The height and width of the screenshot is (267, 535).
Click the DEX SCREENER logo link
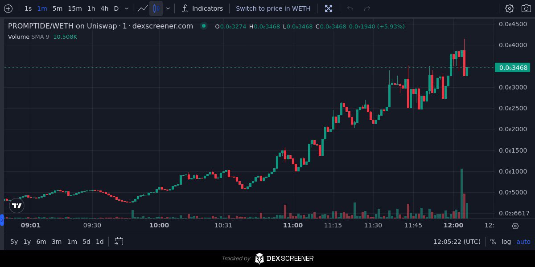(x=284, y=259)
